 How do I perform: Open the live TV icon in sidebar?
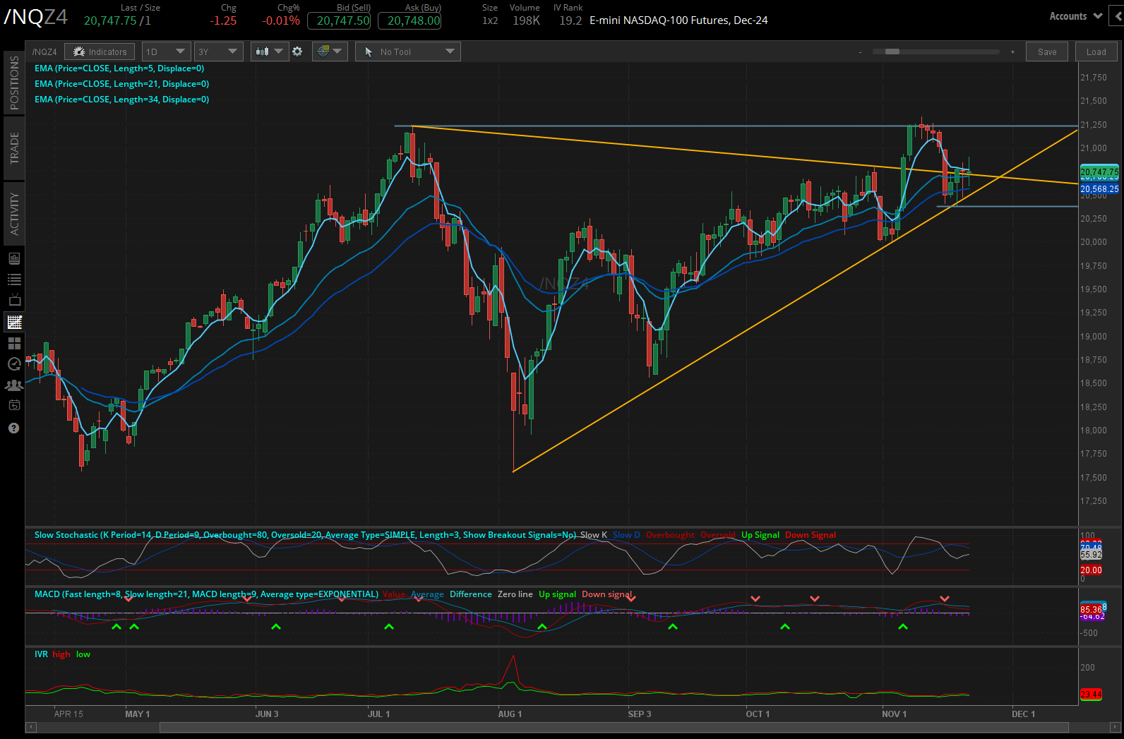(x=14, y=301)
